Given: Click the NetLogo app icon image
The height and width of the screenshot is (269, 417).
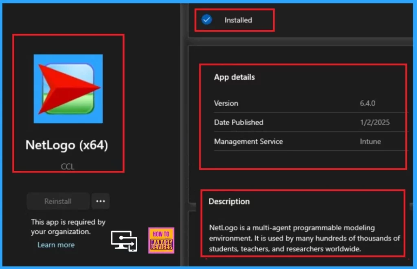Looking at the screenshot, I should (68, 89).
